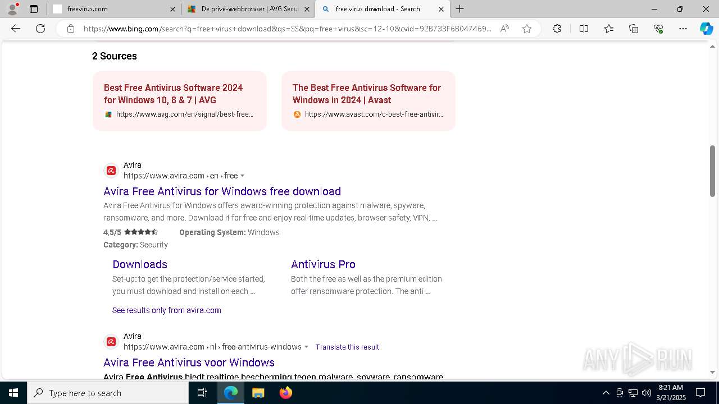Click the Avira logo of the nl result
Screen dimensions: 719x404
[x=111, y=341]
